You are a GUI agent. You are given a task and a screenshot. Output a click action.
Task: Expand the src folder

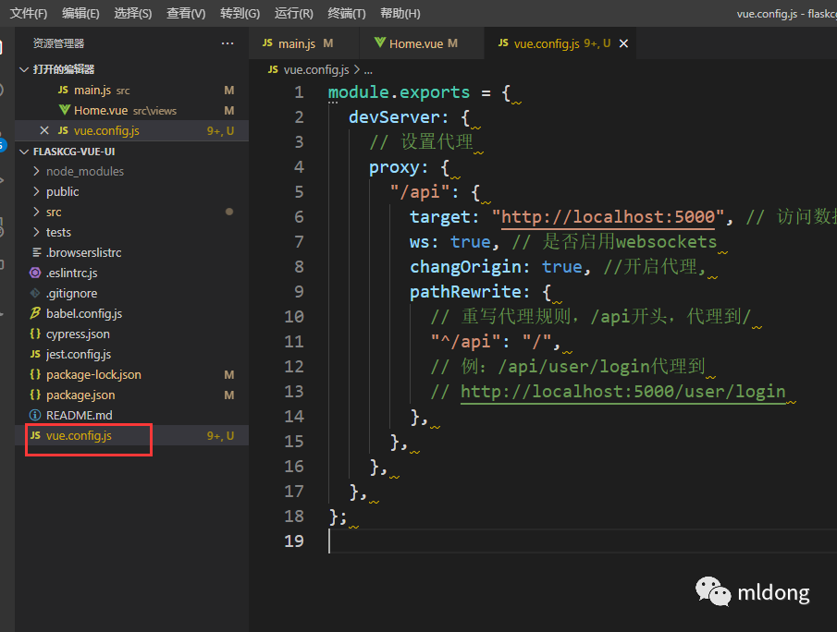tap(35, 212)
